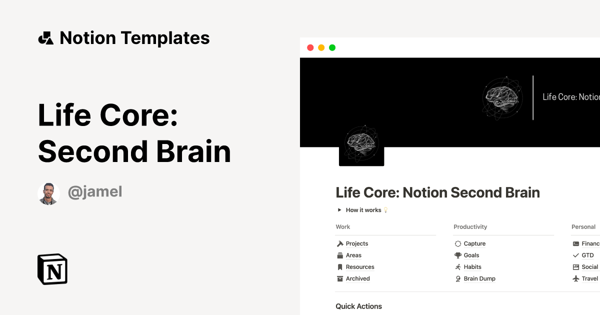Image resolution: width=600 pixels, height=315 pixels.
Task: Select the Projects hammer icon
Action: click(340, 243)
